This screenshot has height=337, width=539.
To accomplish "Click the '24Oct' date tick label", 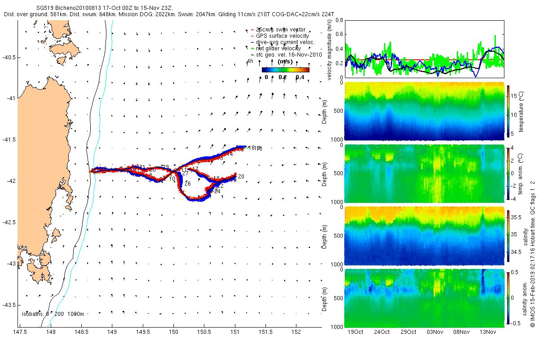I will pos(382,332).
